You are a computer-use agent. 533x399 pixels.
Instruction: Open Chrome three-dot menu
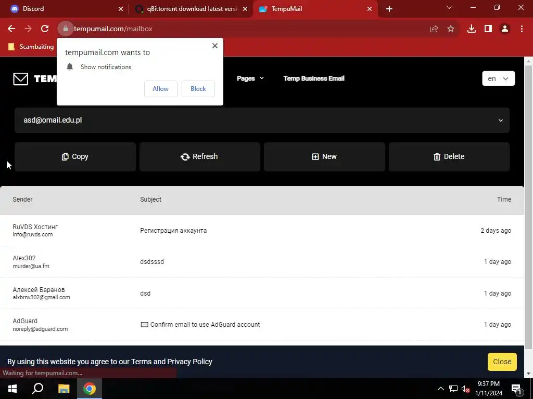tap(522, 29)
